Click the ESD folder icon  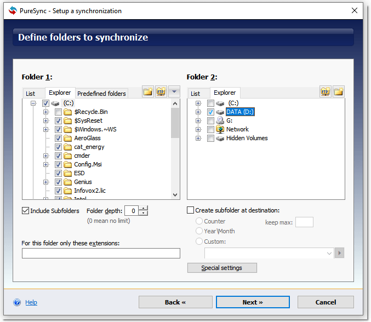click(x=67, y=173)
